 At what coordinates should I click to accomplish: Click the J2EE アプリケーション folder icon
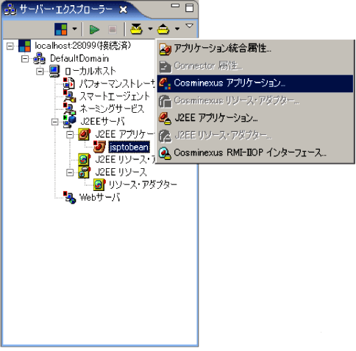coord(85,134)
